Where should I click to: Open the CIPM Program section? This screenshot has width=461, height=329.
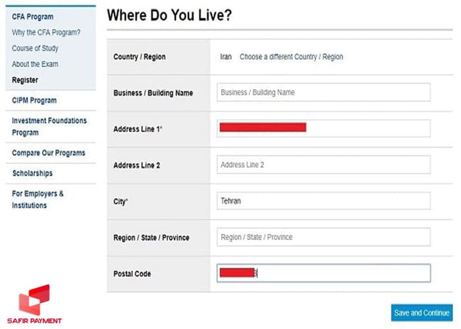[34, 101]
